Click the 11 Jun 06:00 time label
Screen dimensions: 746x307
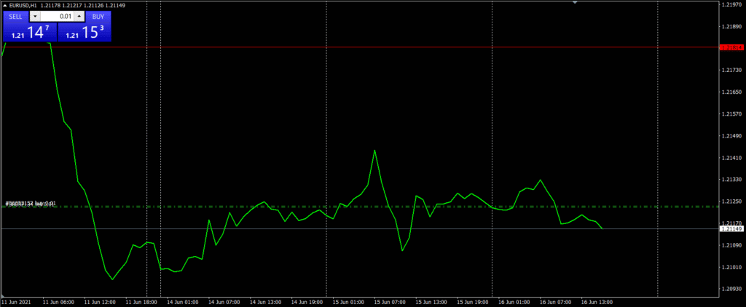click(57, 302)
